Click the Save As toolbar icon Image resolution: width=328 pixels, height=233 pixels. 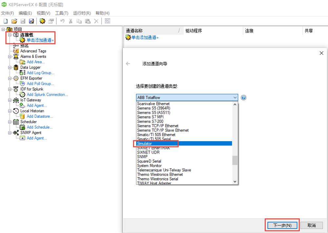[31, 21]
